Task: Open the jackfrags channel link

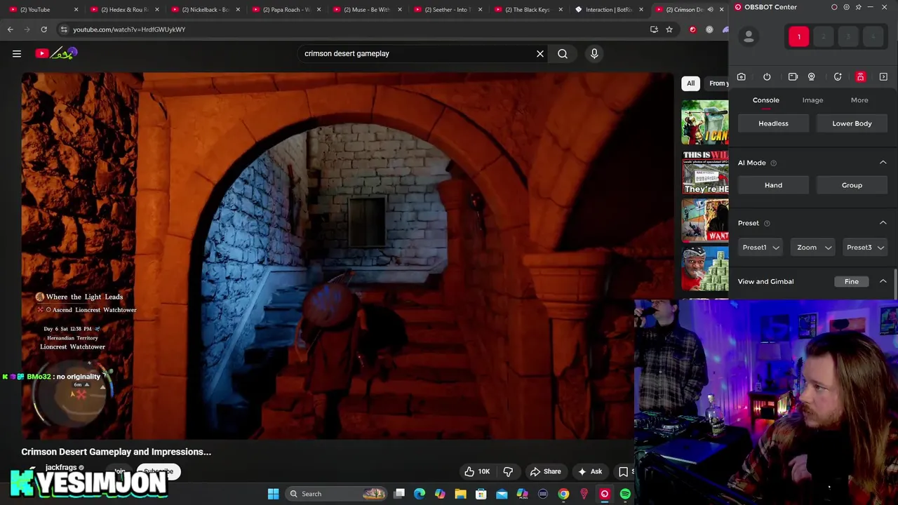Action: click(x=61, y=467)
